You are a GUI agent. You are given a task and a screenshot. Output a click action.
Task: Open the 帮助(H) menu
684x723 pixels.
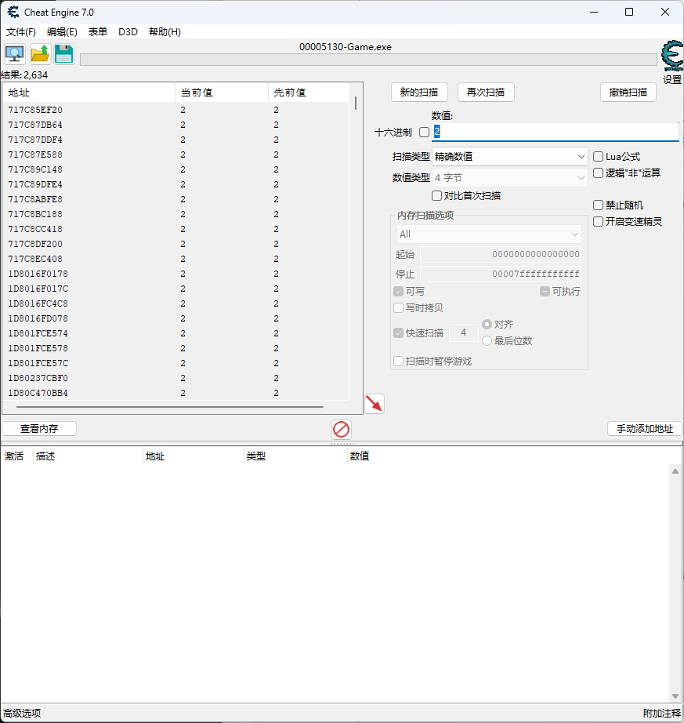pos(165,32)
